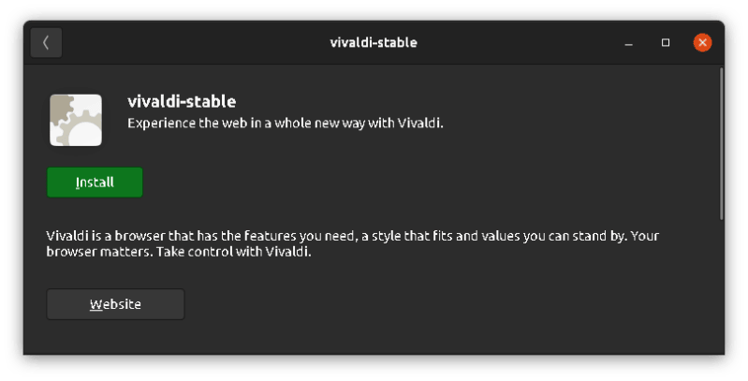Image resolution: width=748 pixels, height=381 pixels.
Task: Click the vivaldi-stable title in the header bar
Action: click(x=374, y=43)
